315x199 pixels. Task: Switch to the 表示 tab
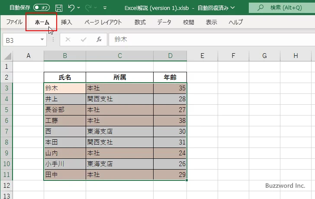211,22
